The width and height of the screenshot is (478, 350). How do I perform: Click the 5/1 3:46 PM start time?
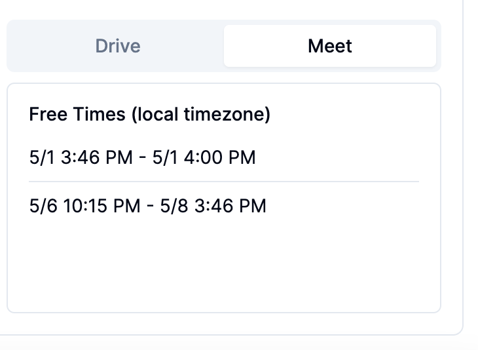pyautogui.click(x=81, y=157)
